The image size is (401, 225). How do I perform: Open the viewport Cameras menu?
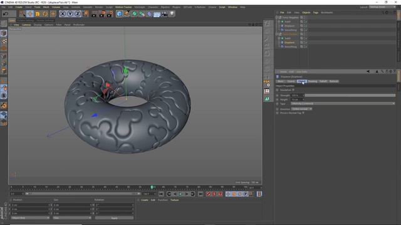coord(26,25)
